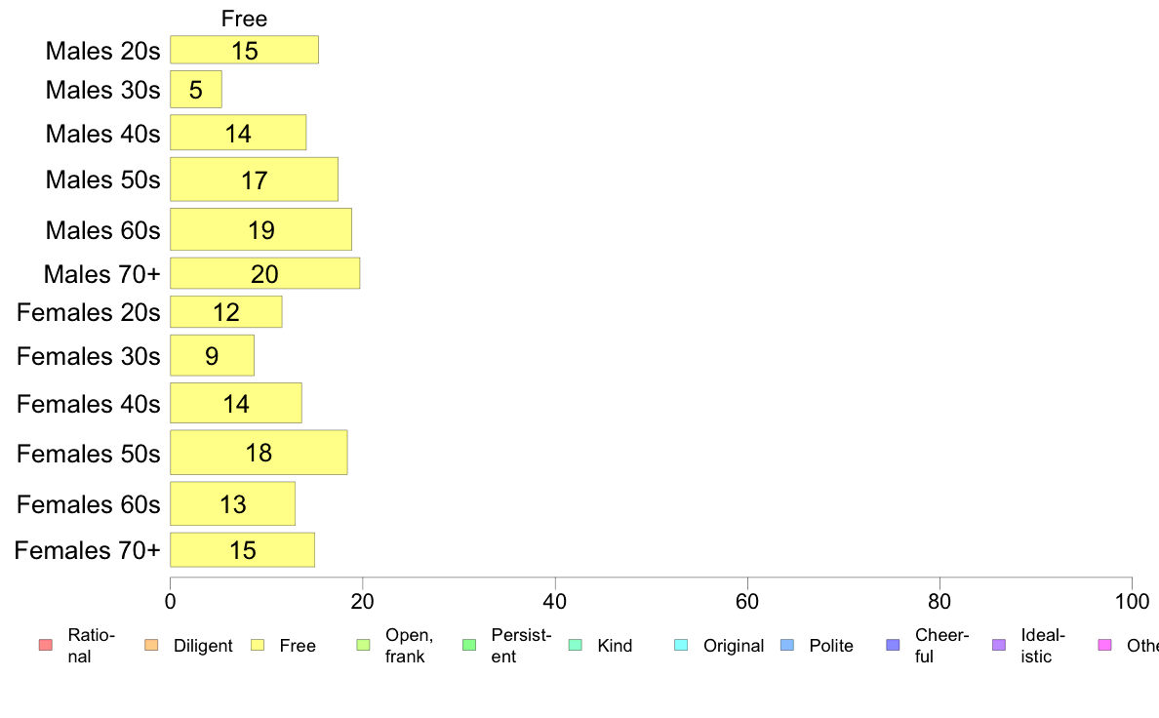Click the Females 20s row label

tap(89, 313)
